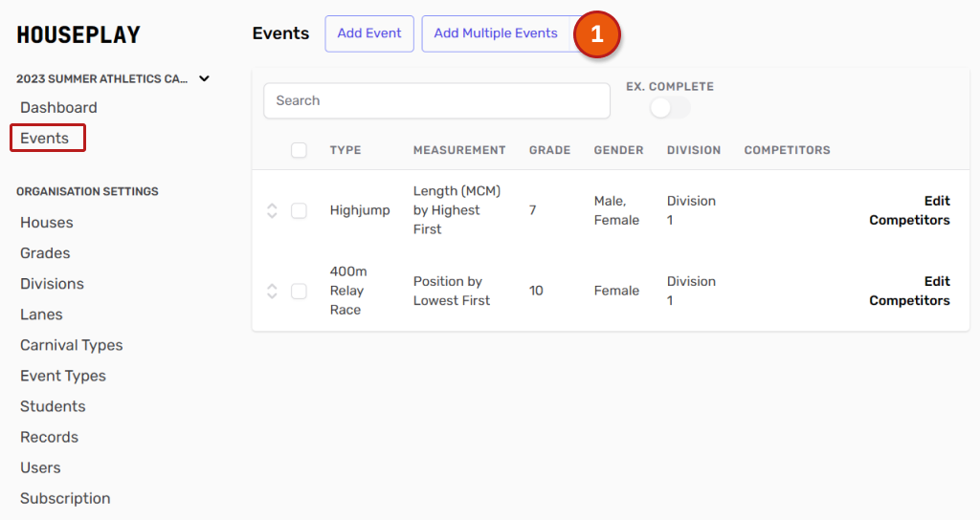Click Add Multiple Events button
This screenshot has width=980, height=520.
495,33
